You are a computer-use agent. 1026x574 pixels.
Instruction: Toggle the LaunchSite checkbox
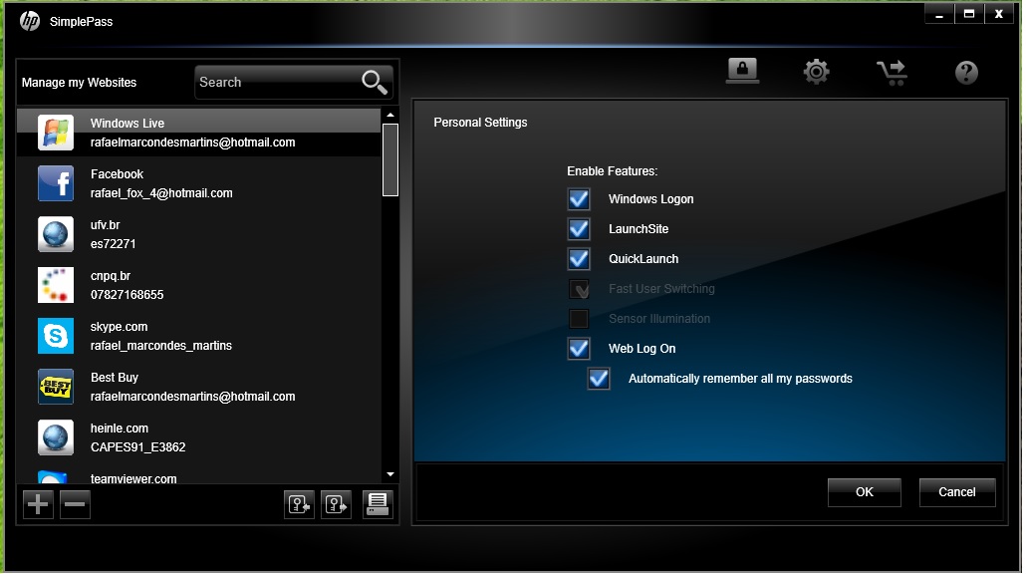pyautogui.click(x=579, y=229)
